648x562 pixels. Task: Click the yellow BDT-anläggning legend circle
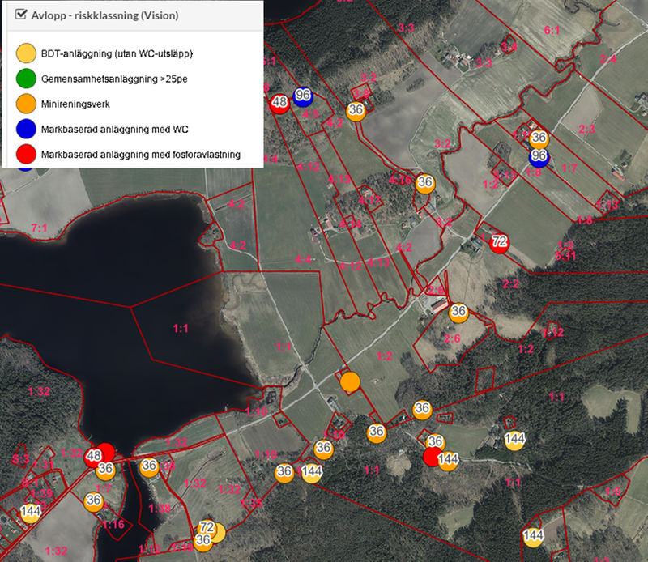[26, 54]
